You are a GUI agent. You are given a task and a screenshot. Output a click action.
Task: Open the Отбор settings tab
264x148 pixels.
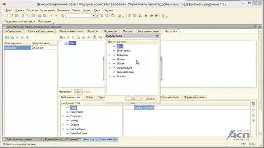89,97
